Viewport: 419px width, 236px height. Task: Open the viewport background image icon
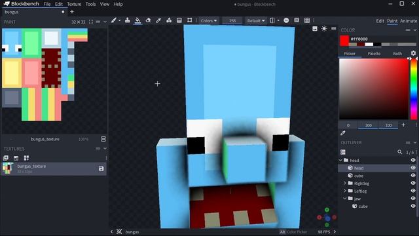tap(315, 29)
